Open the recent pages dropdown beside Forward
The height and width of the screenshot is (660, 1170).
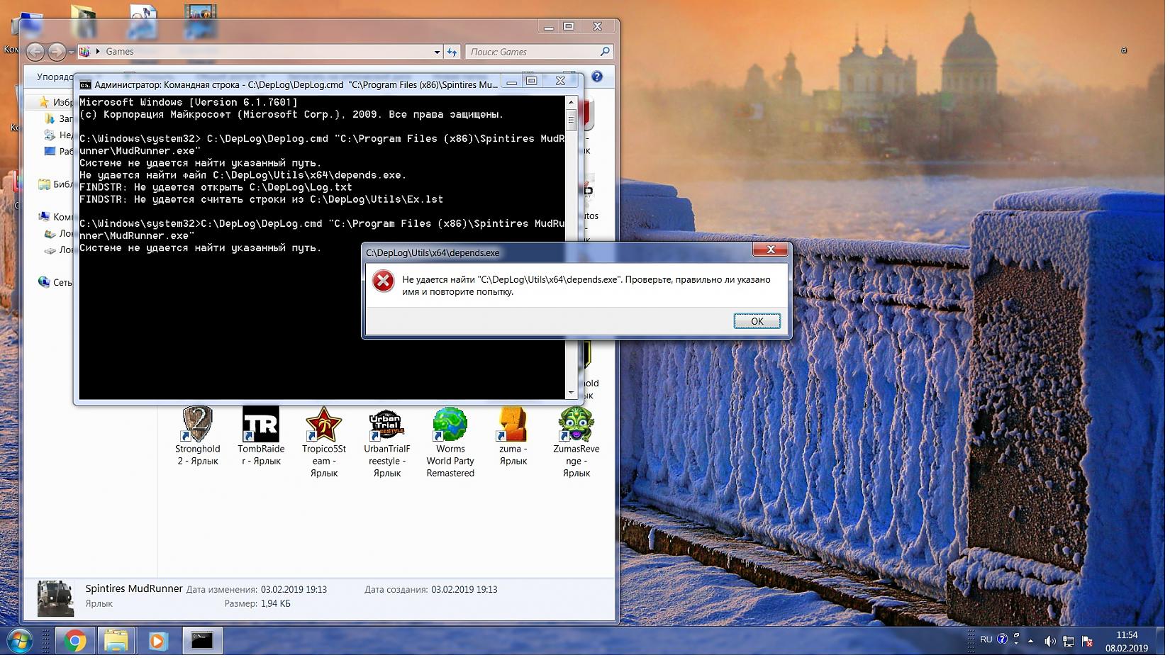71,52
